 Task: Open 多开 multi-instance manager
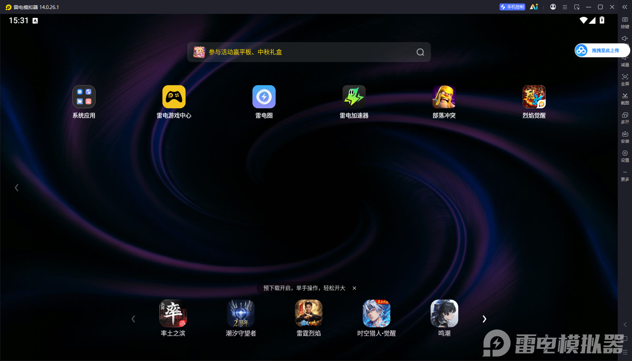pos(625,118)
